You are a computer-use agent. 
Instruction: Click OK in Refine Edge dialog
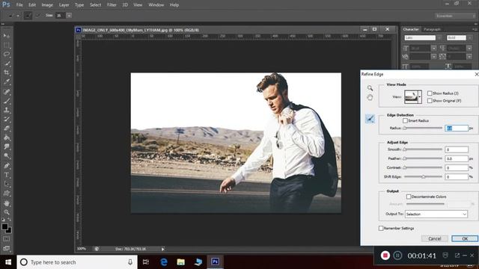(465, 238)
